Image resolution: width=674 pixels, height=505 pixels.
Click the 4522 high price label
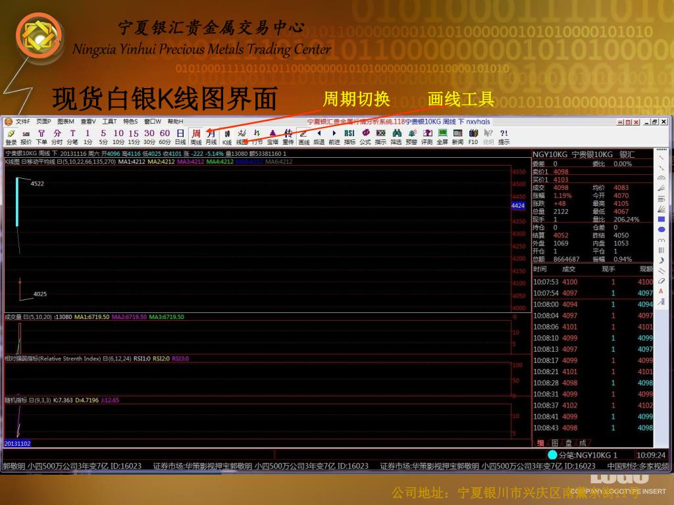pos(37,184)
